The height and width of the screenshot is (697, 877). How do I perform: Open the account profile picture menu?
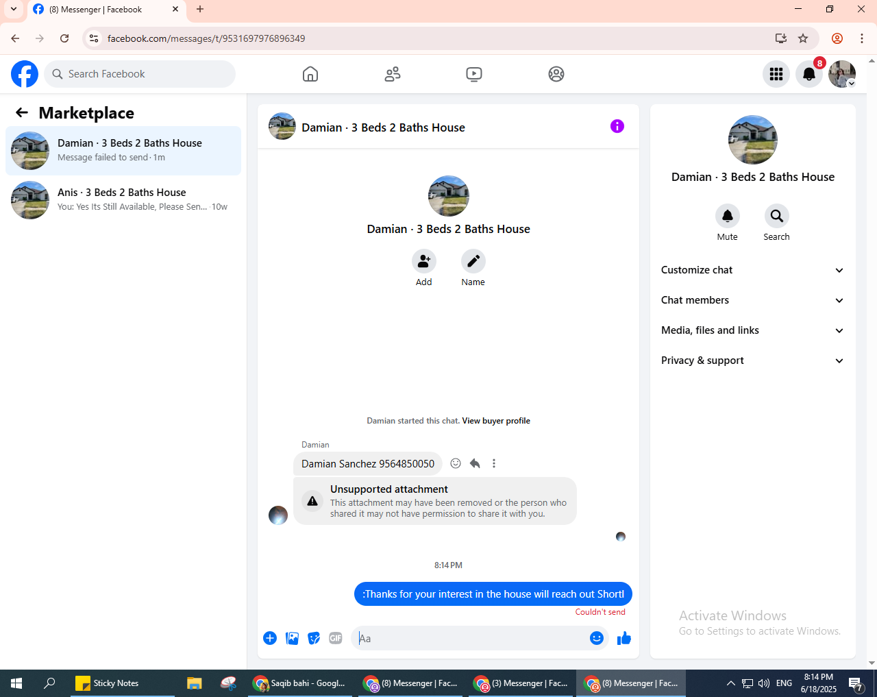(x=842, y=74)
